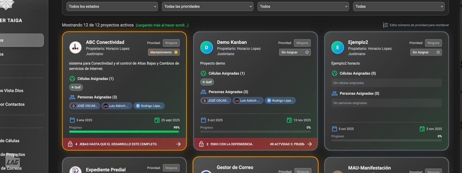Viewport: 462px width, 173px height.
Task: Select the 'Contactos' sidebar item
Action: coord(13,104)
